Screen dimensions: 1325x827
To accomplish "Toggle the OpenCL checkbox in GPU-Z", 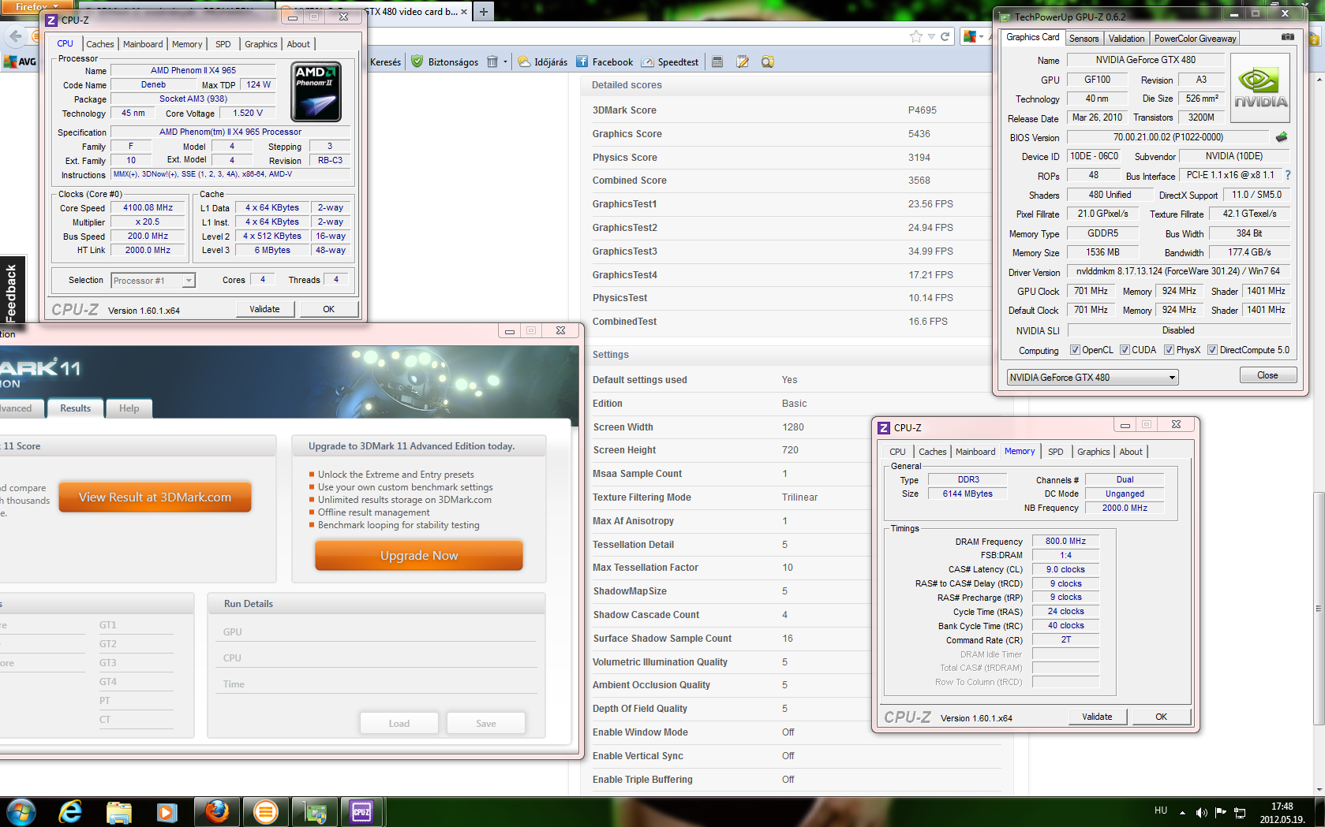I will pyautogui.click(x=1075, y=350).
